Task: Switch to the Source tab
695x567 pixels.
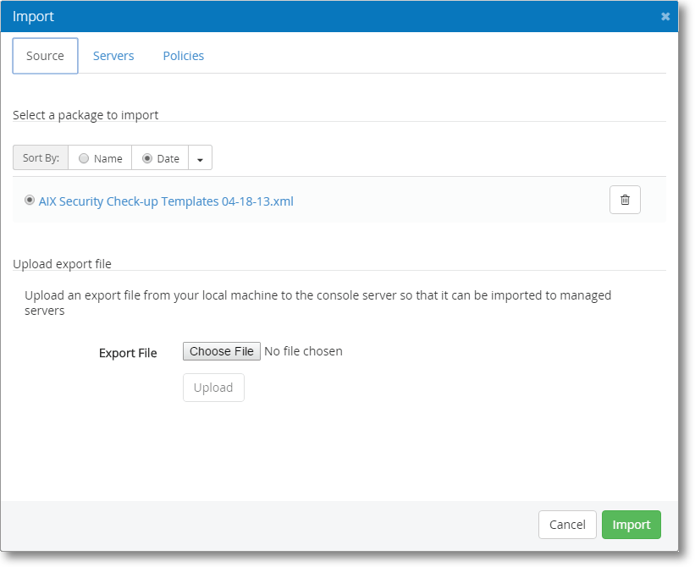Action: tap(45, 56)
